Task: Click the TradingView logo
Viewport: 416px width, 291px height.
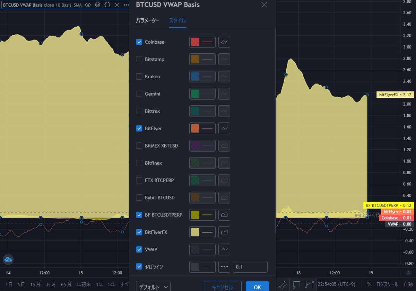Action: pos(8,259)
